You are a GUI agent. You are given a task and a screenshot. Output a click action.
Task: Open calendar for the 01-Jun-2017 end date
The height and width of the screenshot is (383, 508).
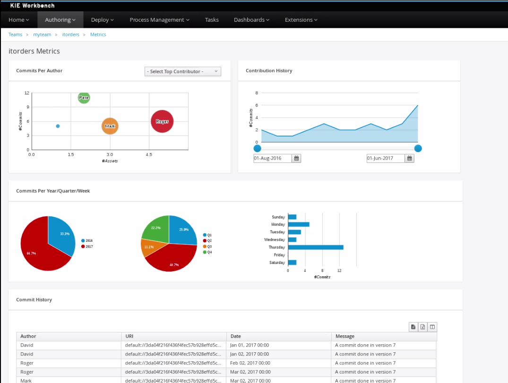click(x=410, y=158)
